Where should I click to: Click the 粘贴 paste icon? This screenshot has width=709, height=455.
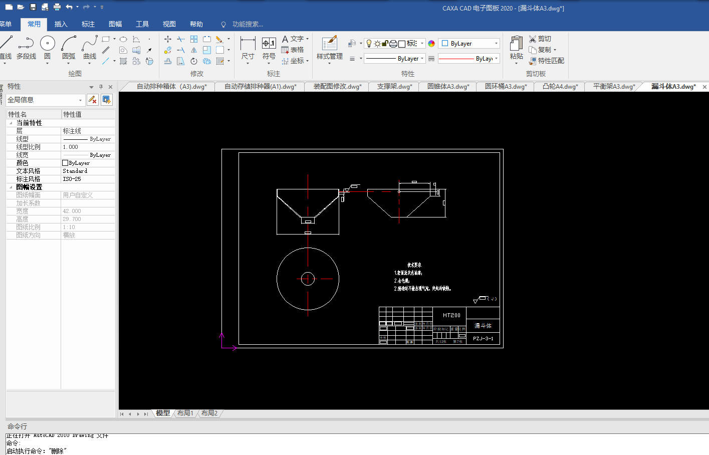click(x=516, y=44)
